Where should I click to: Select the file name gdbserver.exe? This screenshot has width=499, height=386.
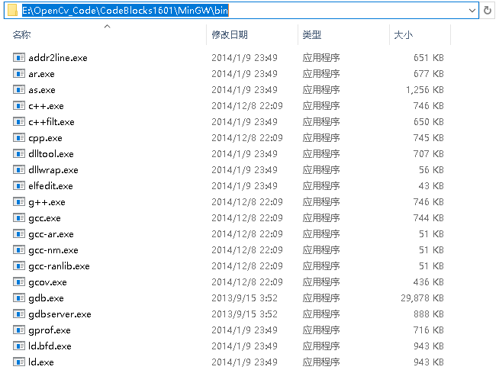(60, 314)
